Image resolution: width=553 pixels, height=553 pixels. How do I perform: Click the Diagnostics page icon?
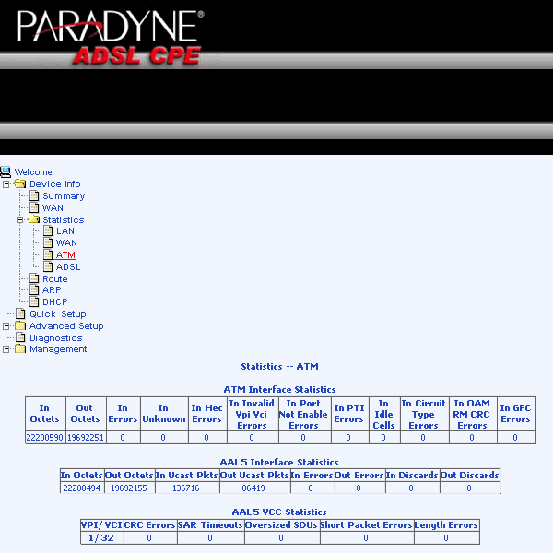(21, 337)
